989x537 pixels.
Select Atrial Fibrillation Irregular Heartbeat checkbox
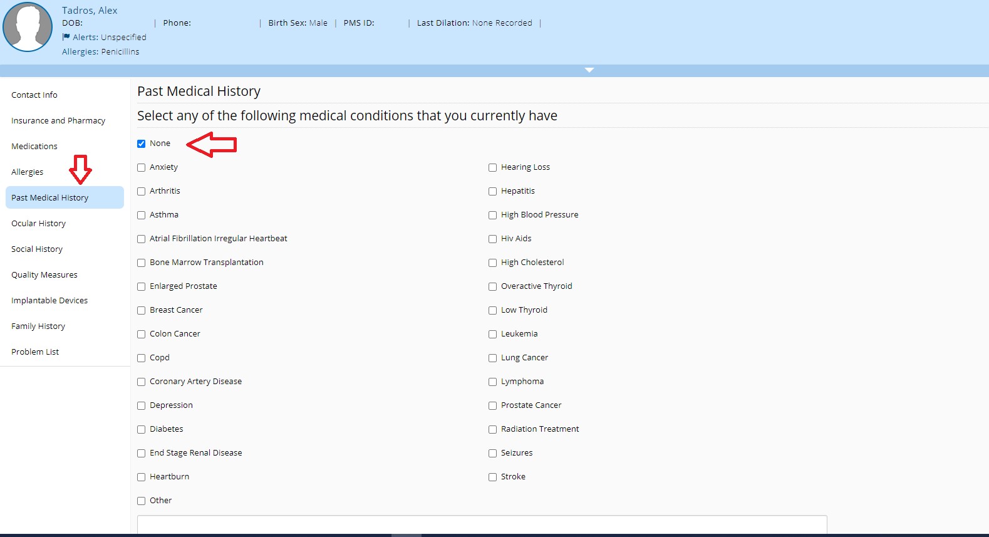pos(142,239)
